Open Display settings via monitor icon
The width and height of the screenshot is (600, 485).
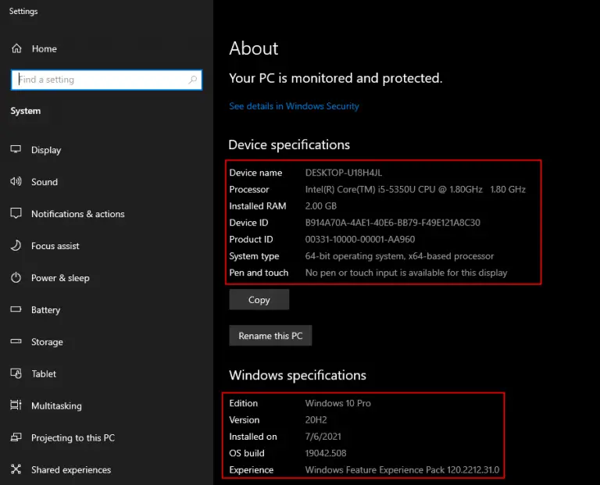coord(16,149)
